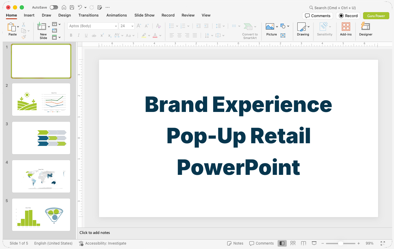Start Slide Show from status bar
Image resolution: width=394 pixels, height=249 pixels.
click(314, 243)
